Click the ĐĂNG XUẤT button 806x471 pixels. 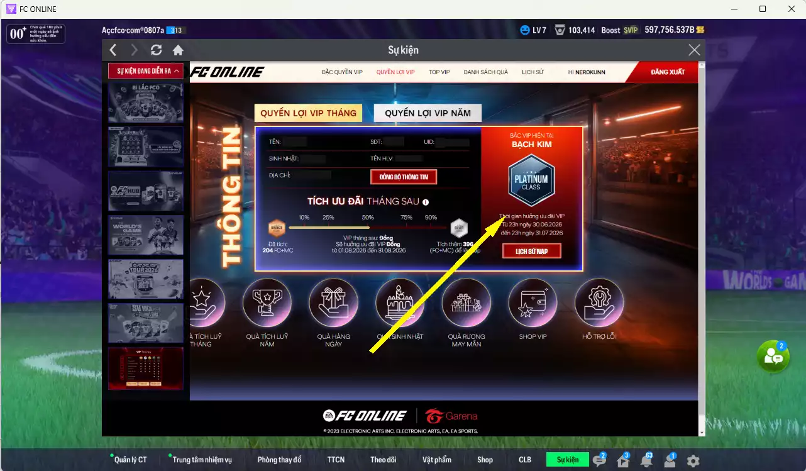click(x=668, y=72)
